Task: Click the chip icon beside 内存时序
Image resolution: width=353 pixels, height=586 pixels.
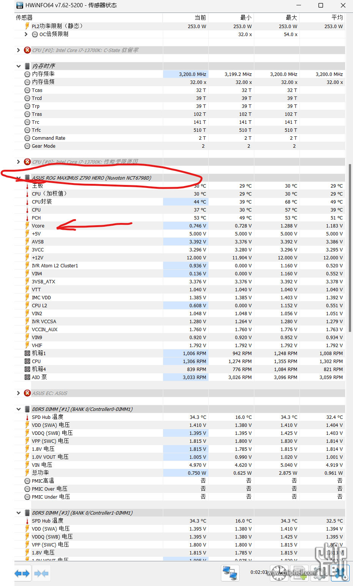Action: tap(27, 66)
